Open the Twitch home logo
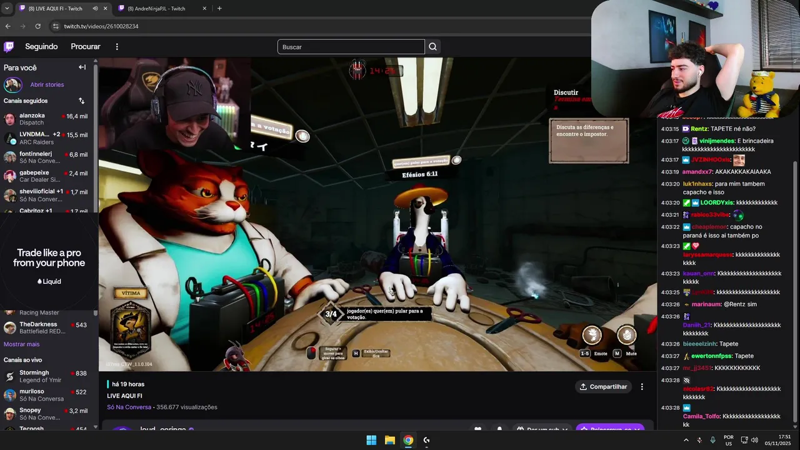 pyautogui.click(x=9, y=47)
